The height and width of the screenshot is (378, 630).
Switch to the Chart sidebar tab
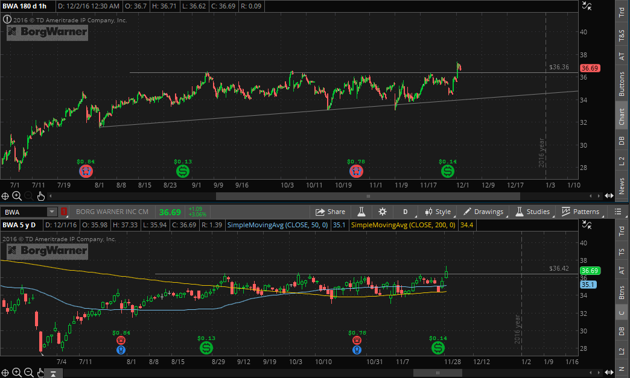click(622, 118)
